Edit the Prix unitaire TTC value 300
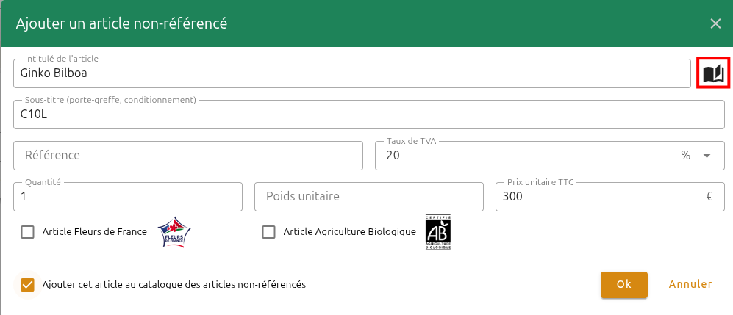The width and height of the screenshot is (733, 315). 610,197
